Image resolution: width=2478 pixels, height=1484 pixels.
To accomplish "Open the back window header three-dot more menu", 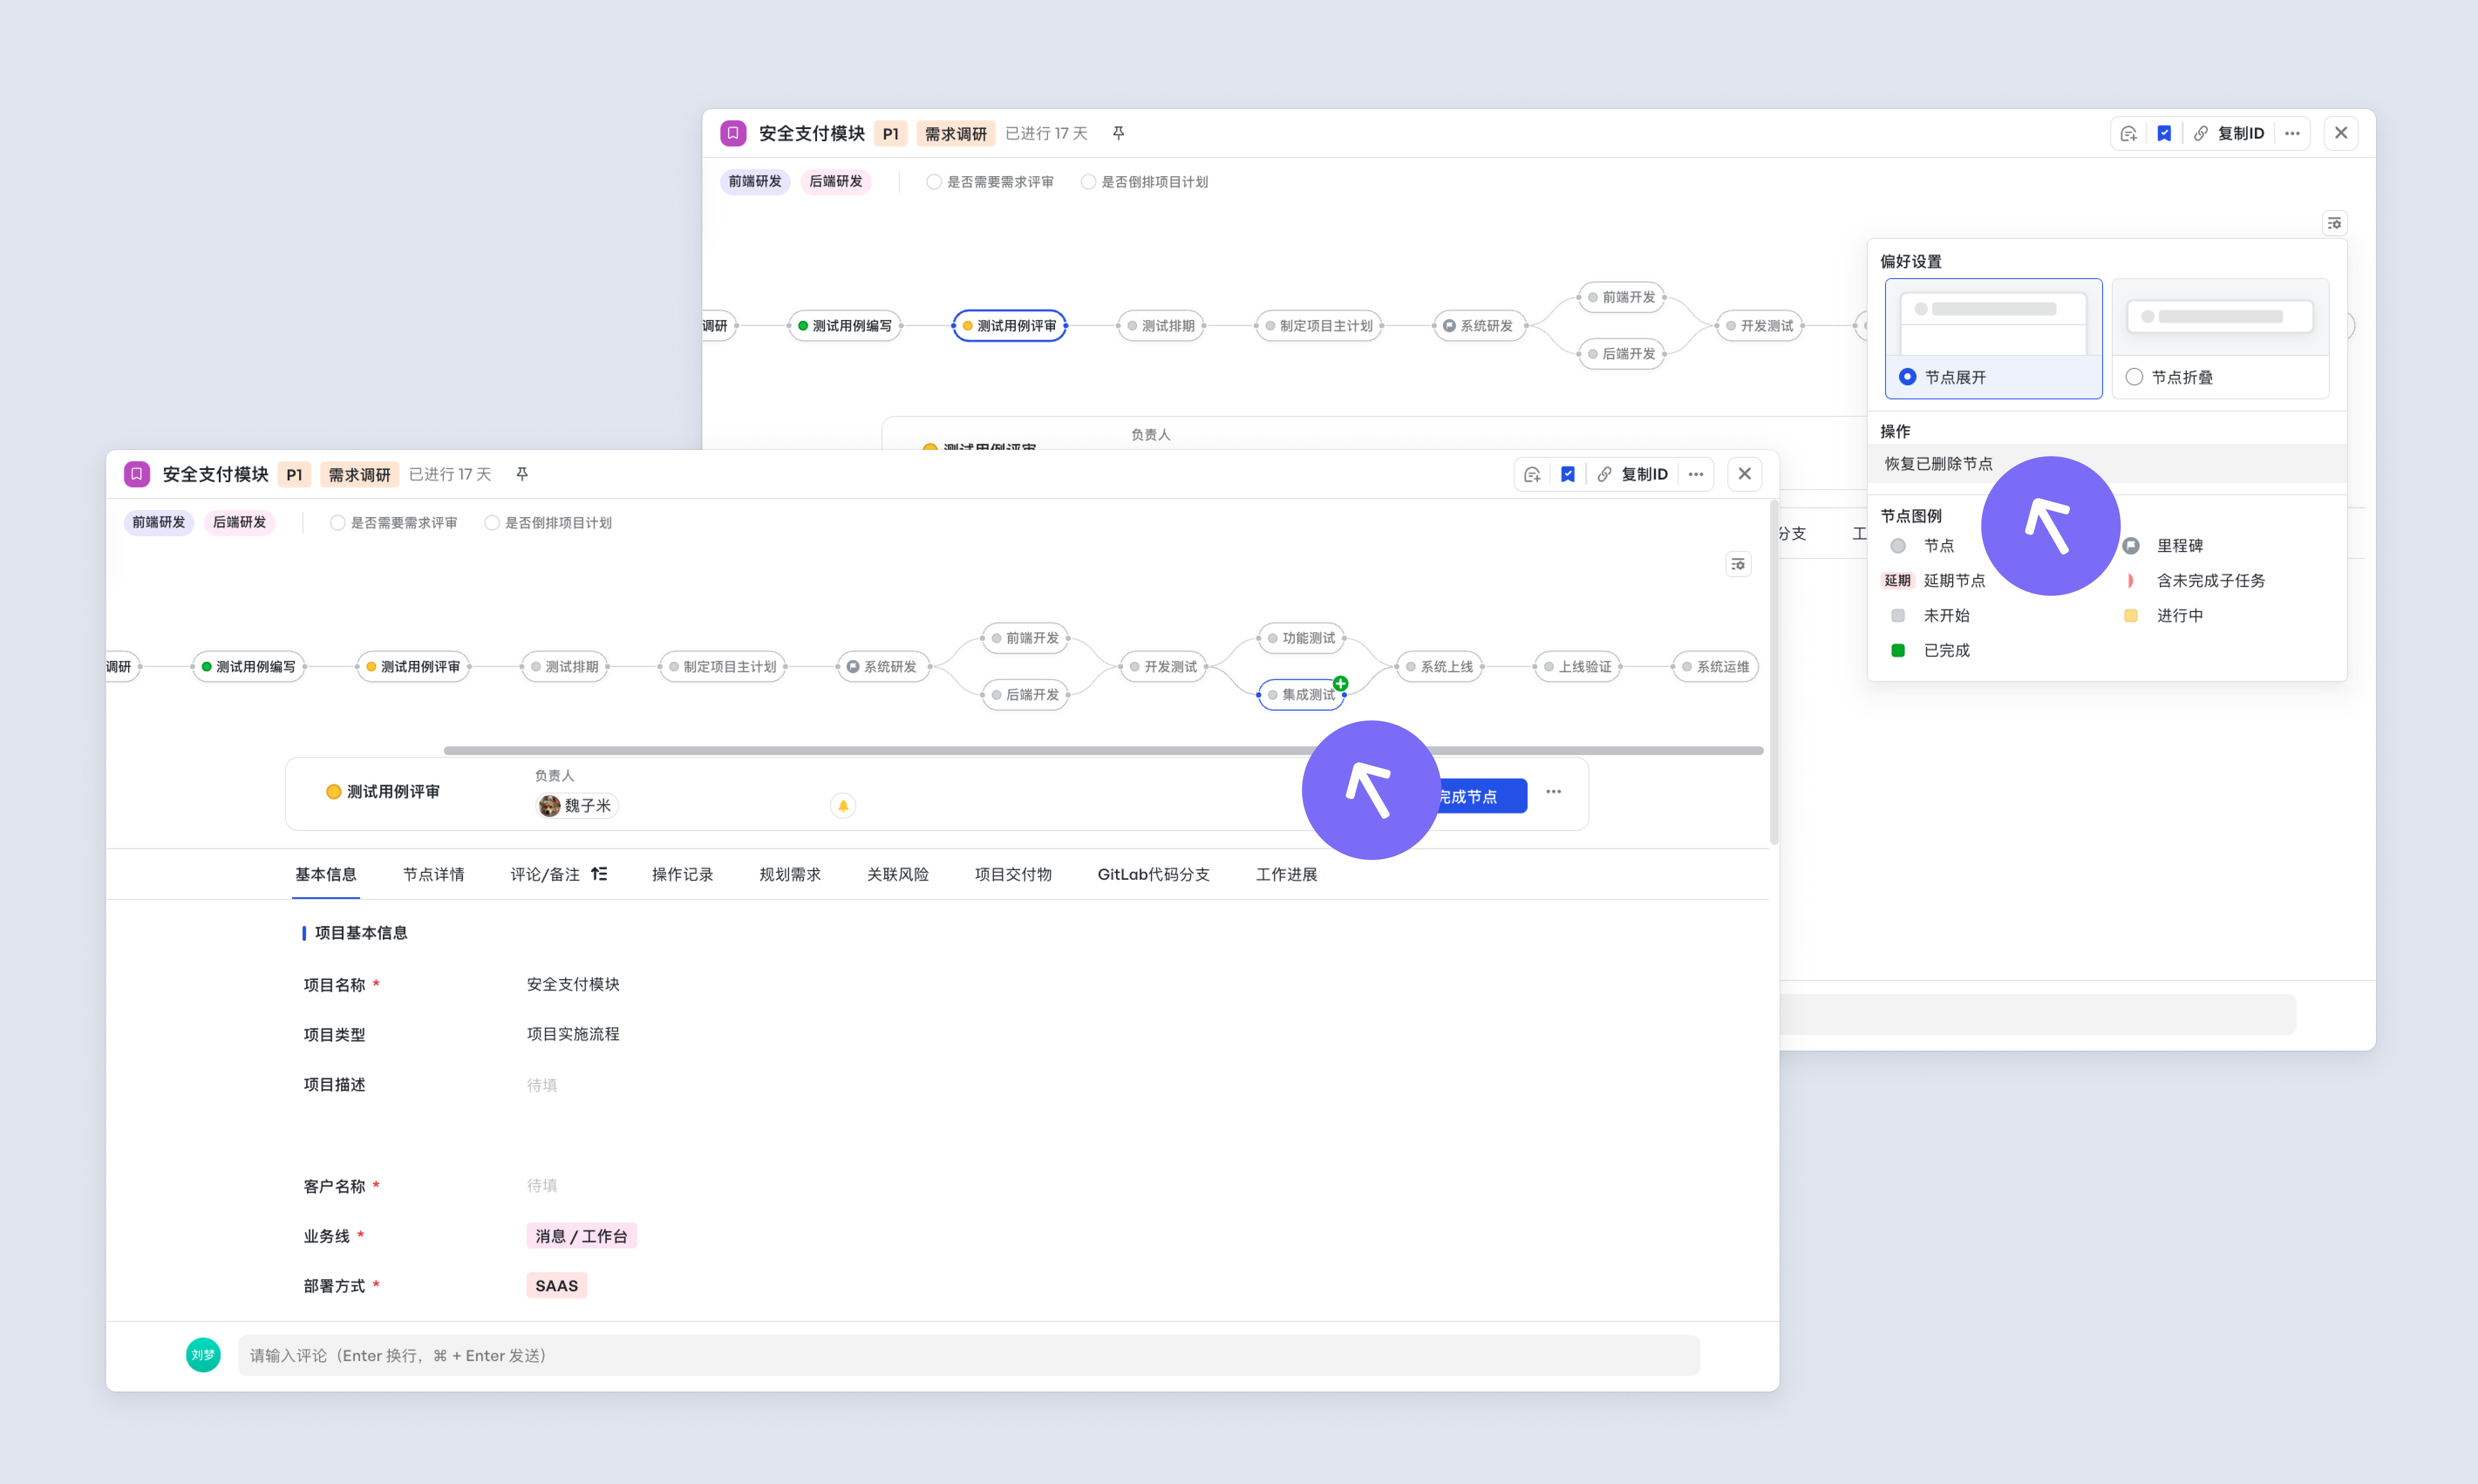I will click(2292, 133).
